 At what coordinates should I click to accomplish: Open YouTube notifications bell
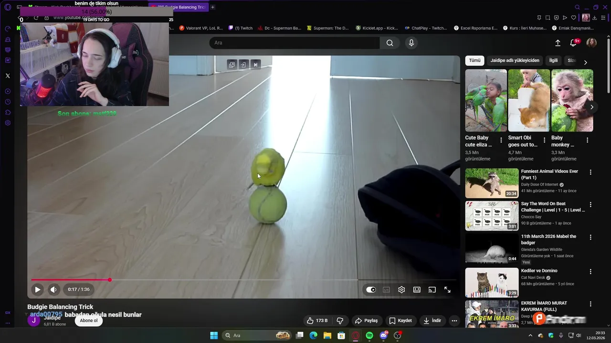coord(573,43)
